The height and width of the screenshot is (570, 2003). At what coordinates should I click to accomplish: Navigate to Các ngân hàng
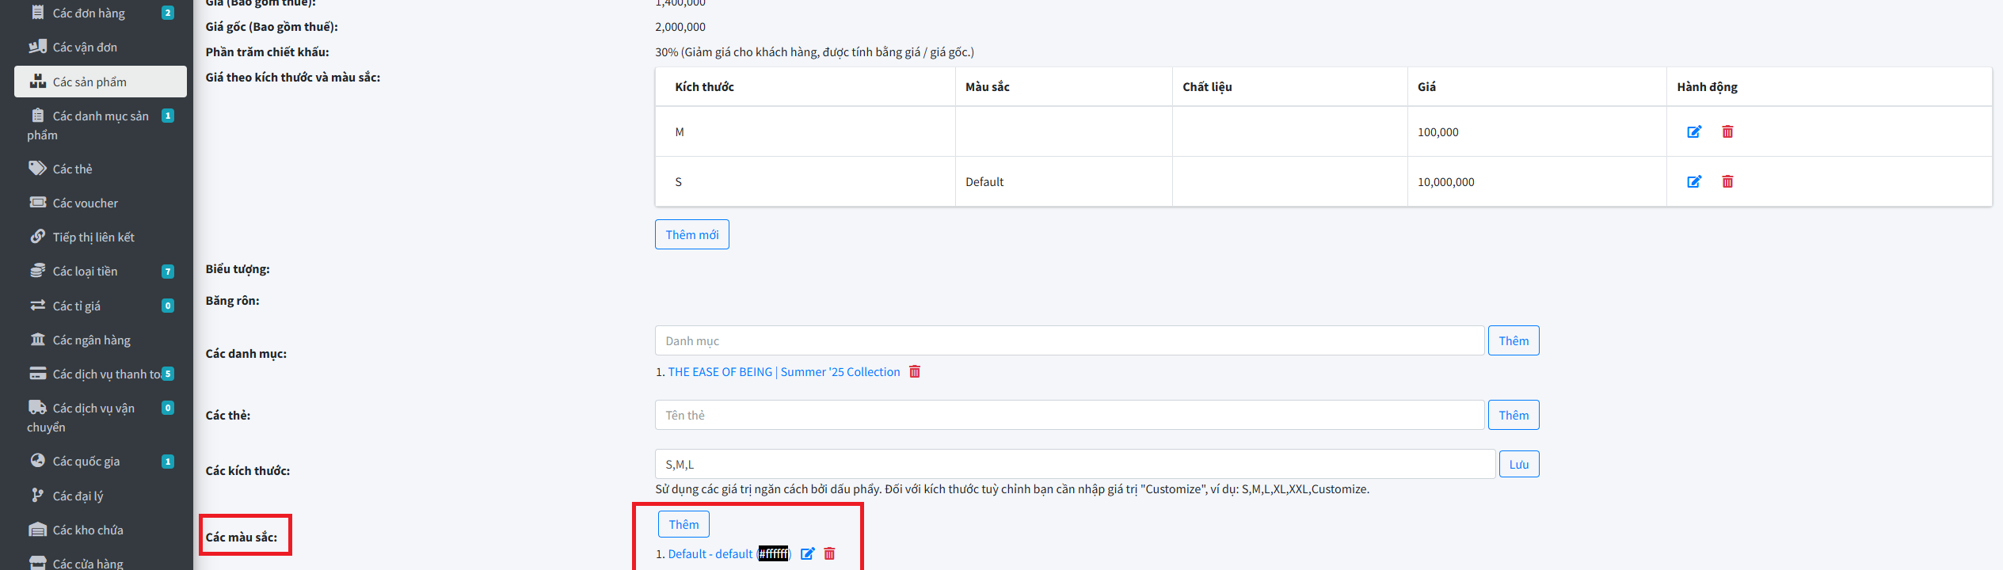click(91, 340)
